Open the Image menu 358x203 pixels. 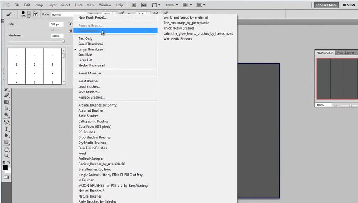(39, 5)
